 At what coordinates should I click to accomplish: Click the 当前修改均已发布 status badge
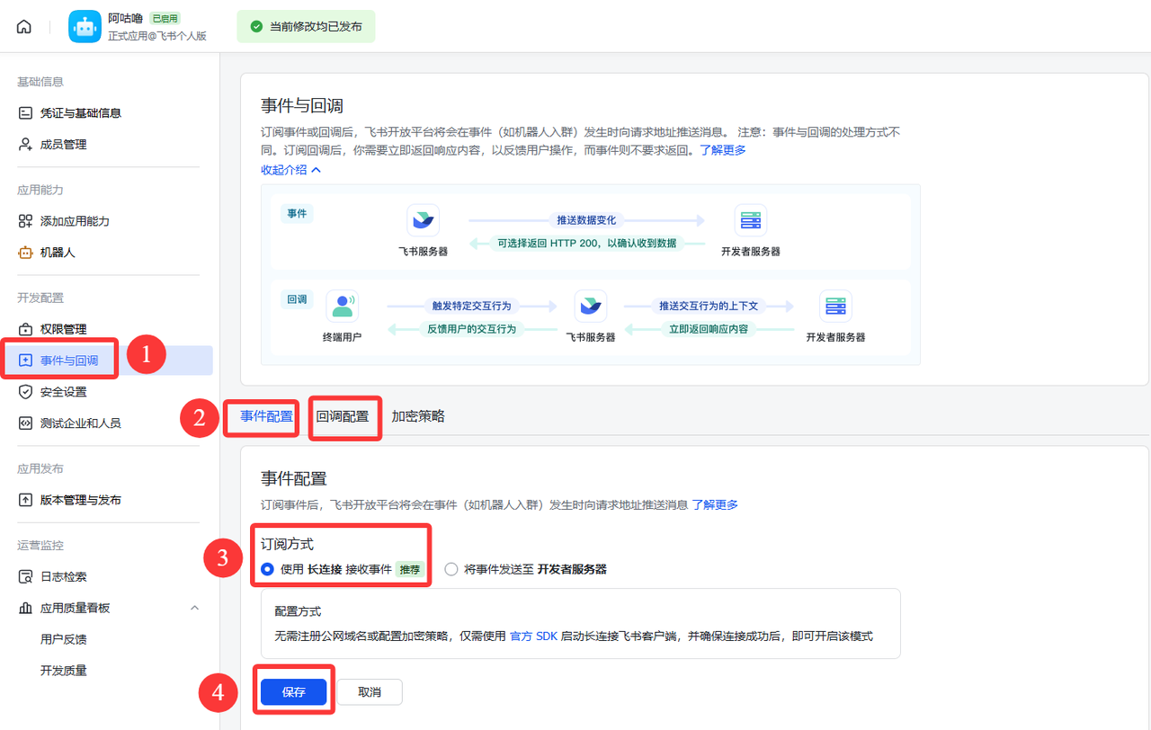306,26
